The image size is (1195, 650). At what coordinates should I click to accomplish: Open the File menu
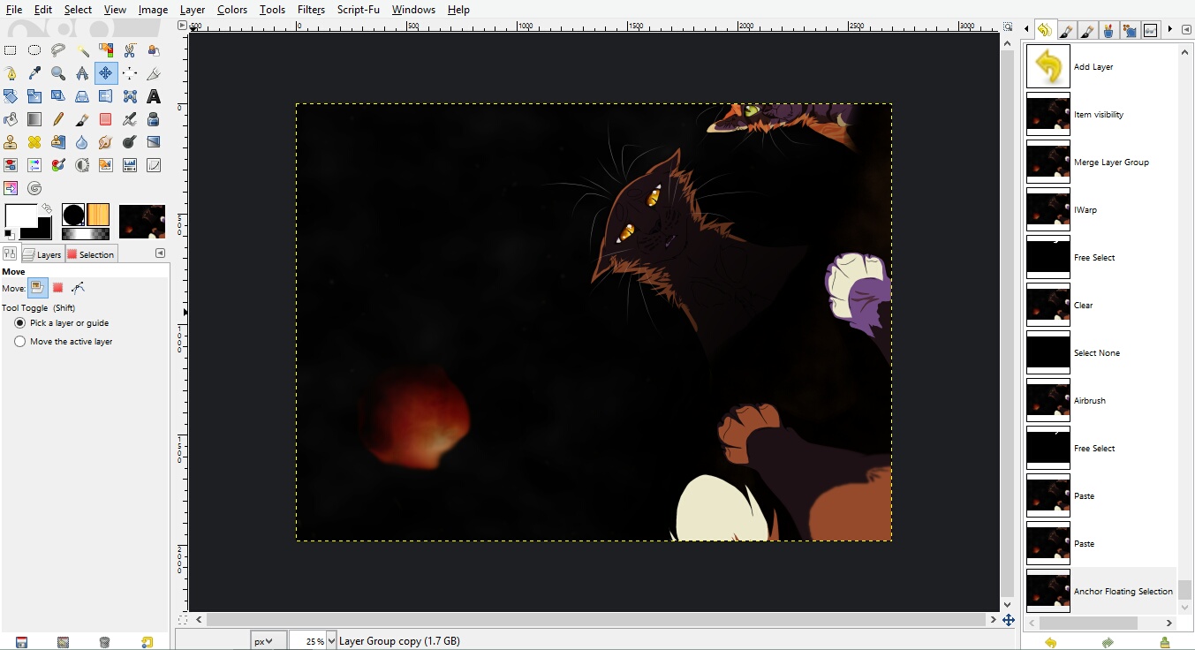(x=14, y=10)
